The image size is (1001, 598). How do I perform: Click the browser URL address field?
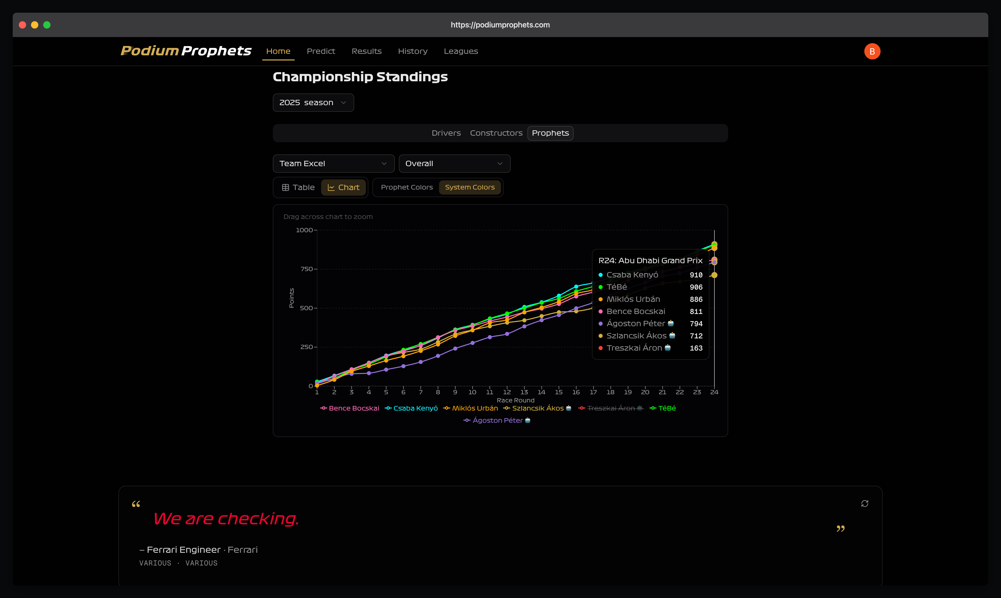tap(500, 25)
